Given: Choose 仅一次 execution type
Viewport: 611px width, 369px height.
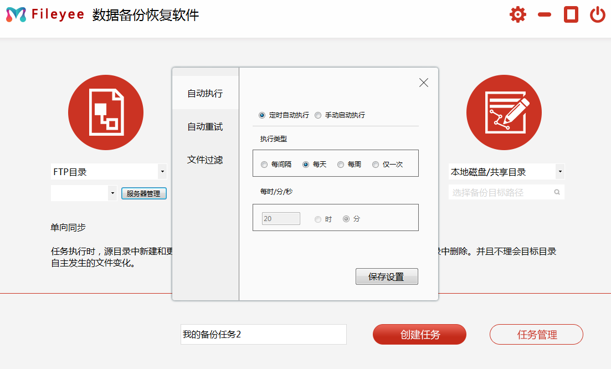Looking at the screenshot, I should click(376, 165).
